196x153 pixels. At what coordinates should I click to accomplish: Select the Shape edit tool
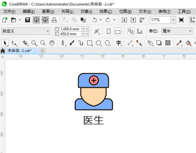tap(14, 43)
